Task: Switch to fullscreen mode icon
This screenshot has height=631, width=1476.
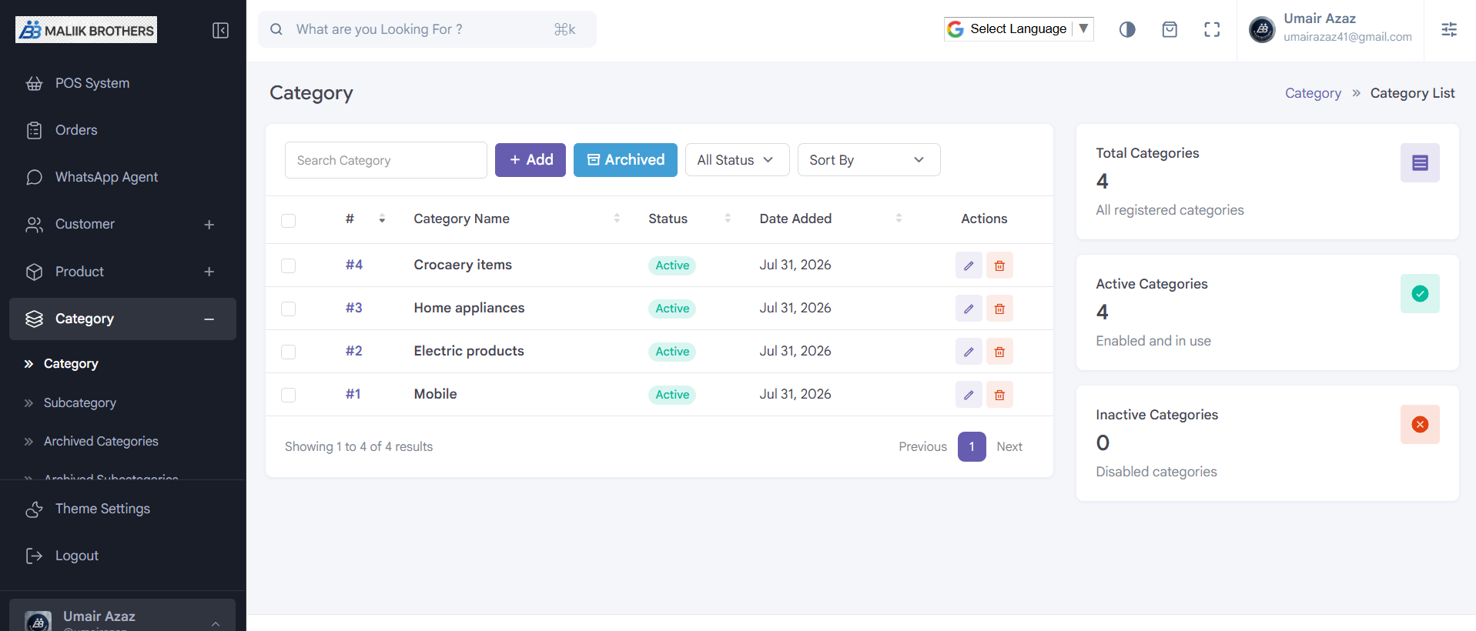Action: (x=1212, y=29)
